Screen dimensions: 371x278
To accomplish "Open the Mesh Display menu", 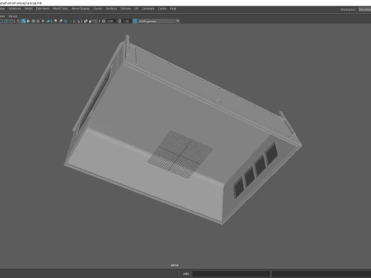I will point(80,8).
